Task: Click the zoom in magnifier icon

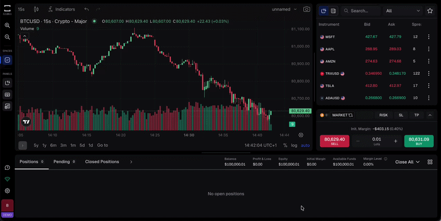Action: (x=7, y=25)
